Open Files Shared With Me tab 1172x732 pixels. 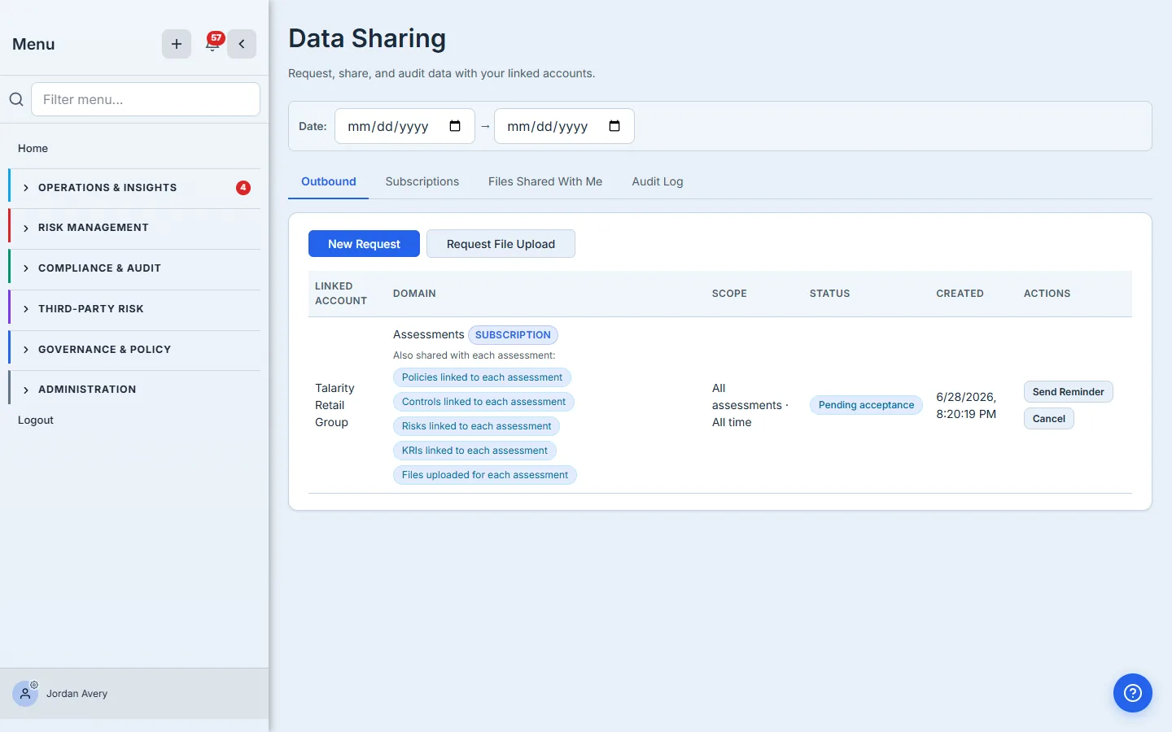545,181
